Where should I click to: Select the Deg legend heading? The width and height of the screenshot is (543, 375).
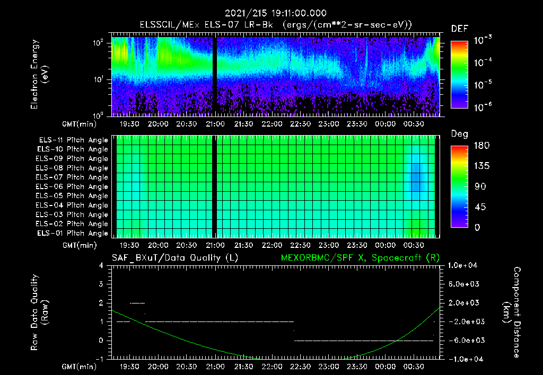(x=459, y=134)
